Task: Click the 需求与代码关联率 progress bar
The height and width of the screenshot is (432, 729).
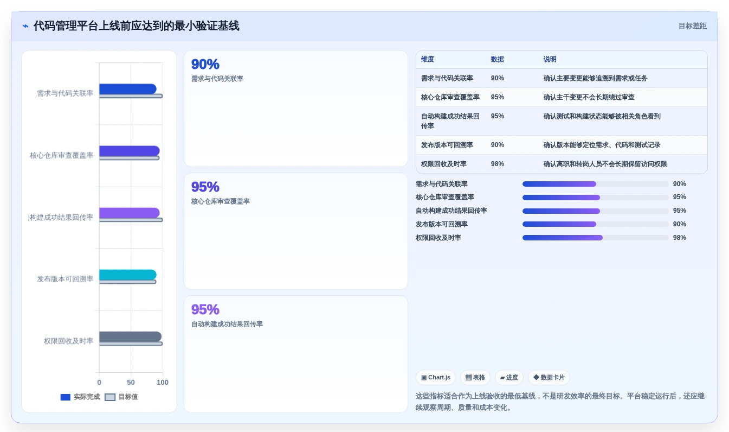Action: 596,184
